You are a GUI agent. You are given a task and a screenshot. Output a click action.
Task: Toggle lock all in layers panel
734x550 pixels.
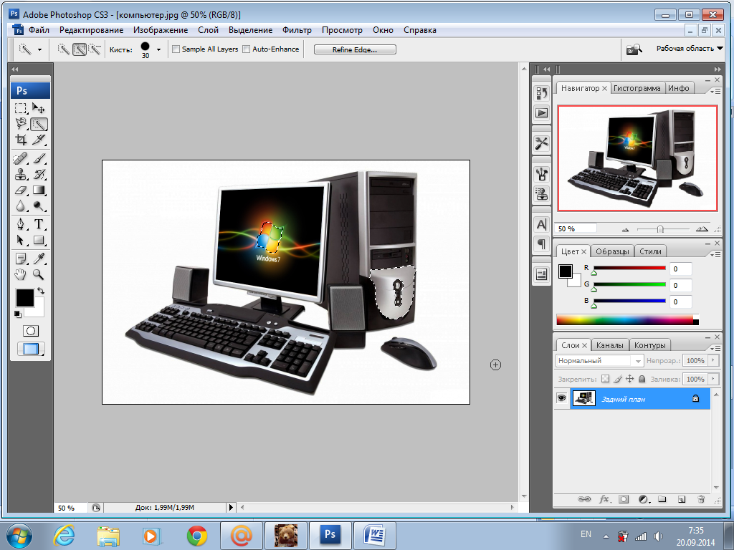pyautogui.click(x=642, y=379)
